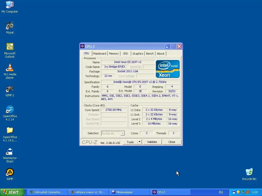Click the empty Multiplier field

114,115
